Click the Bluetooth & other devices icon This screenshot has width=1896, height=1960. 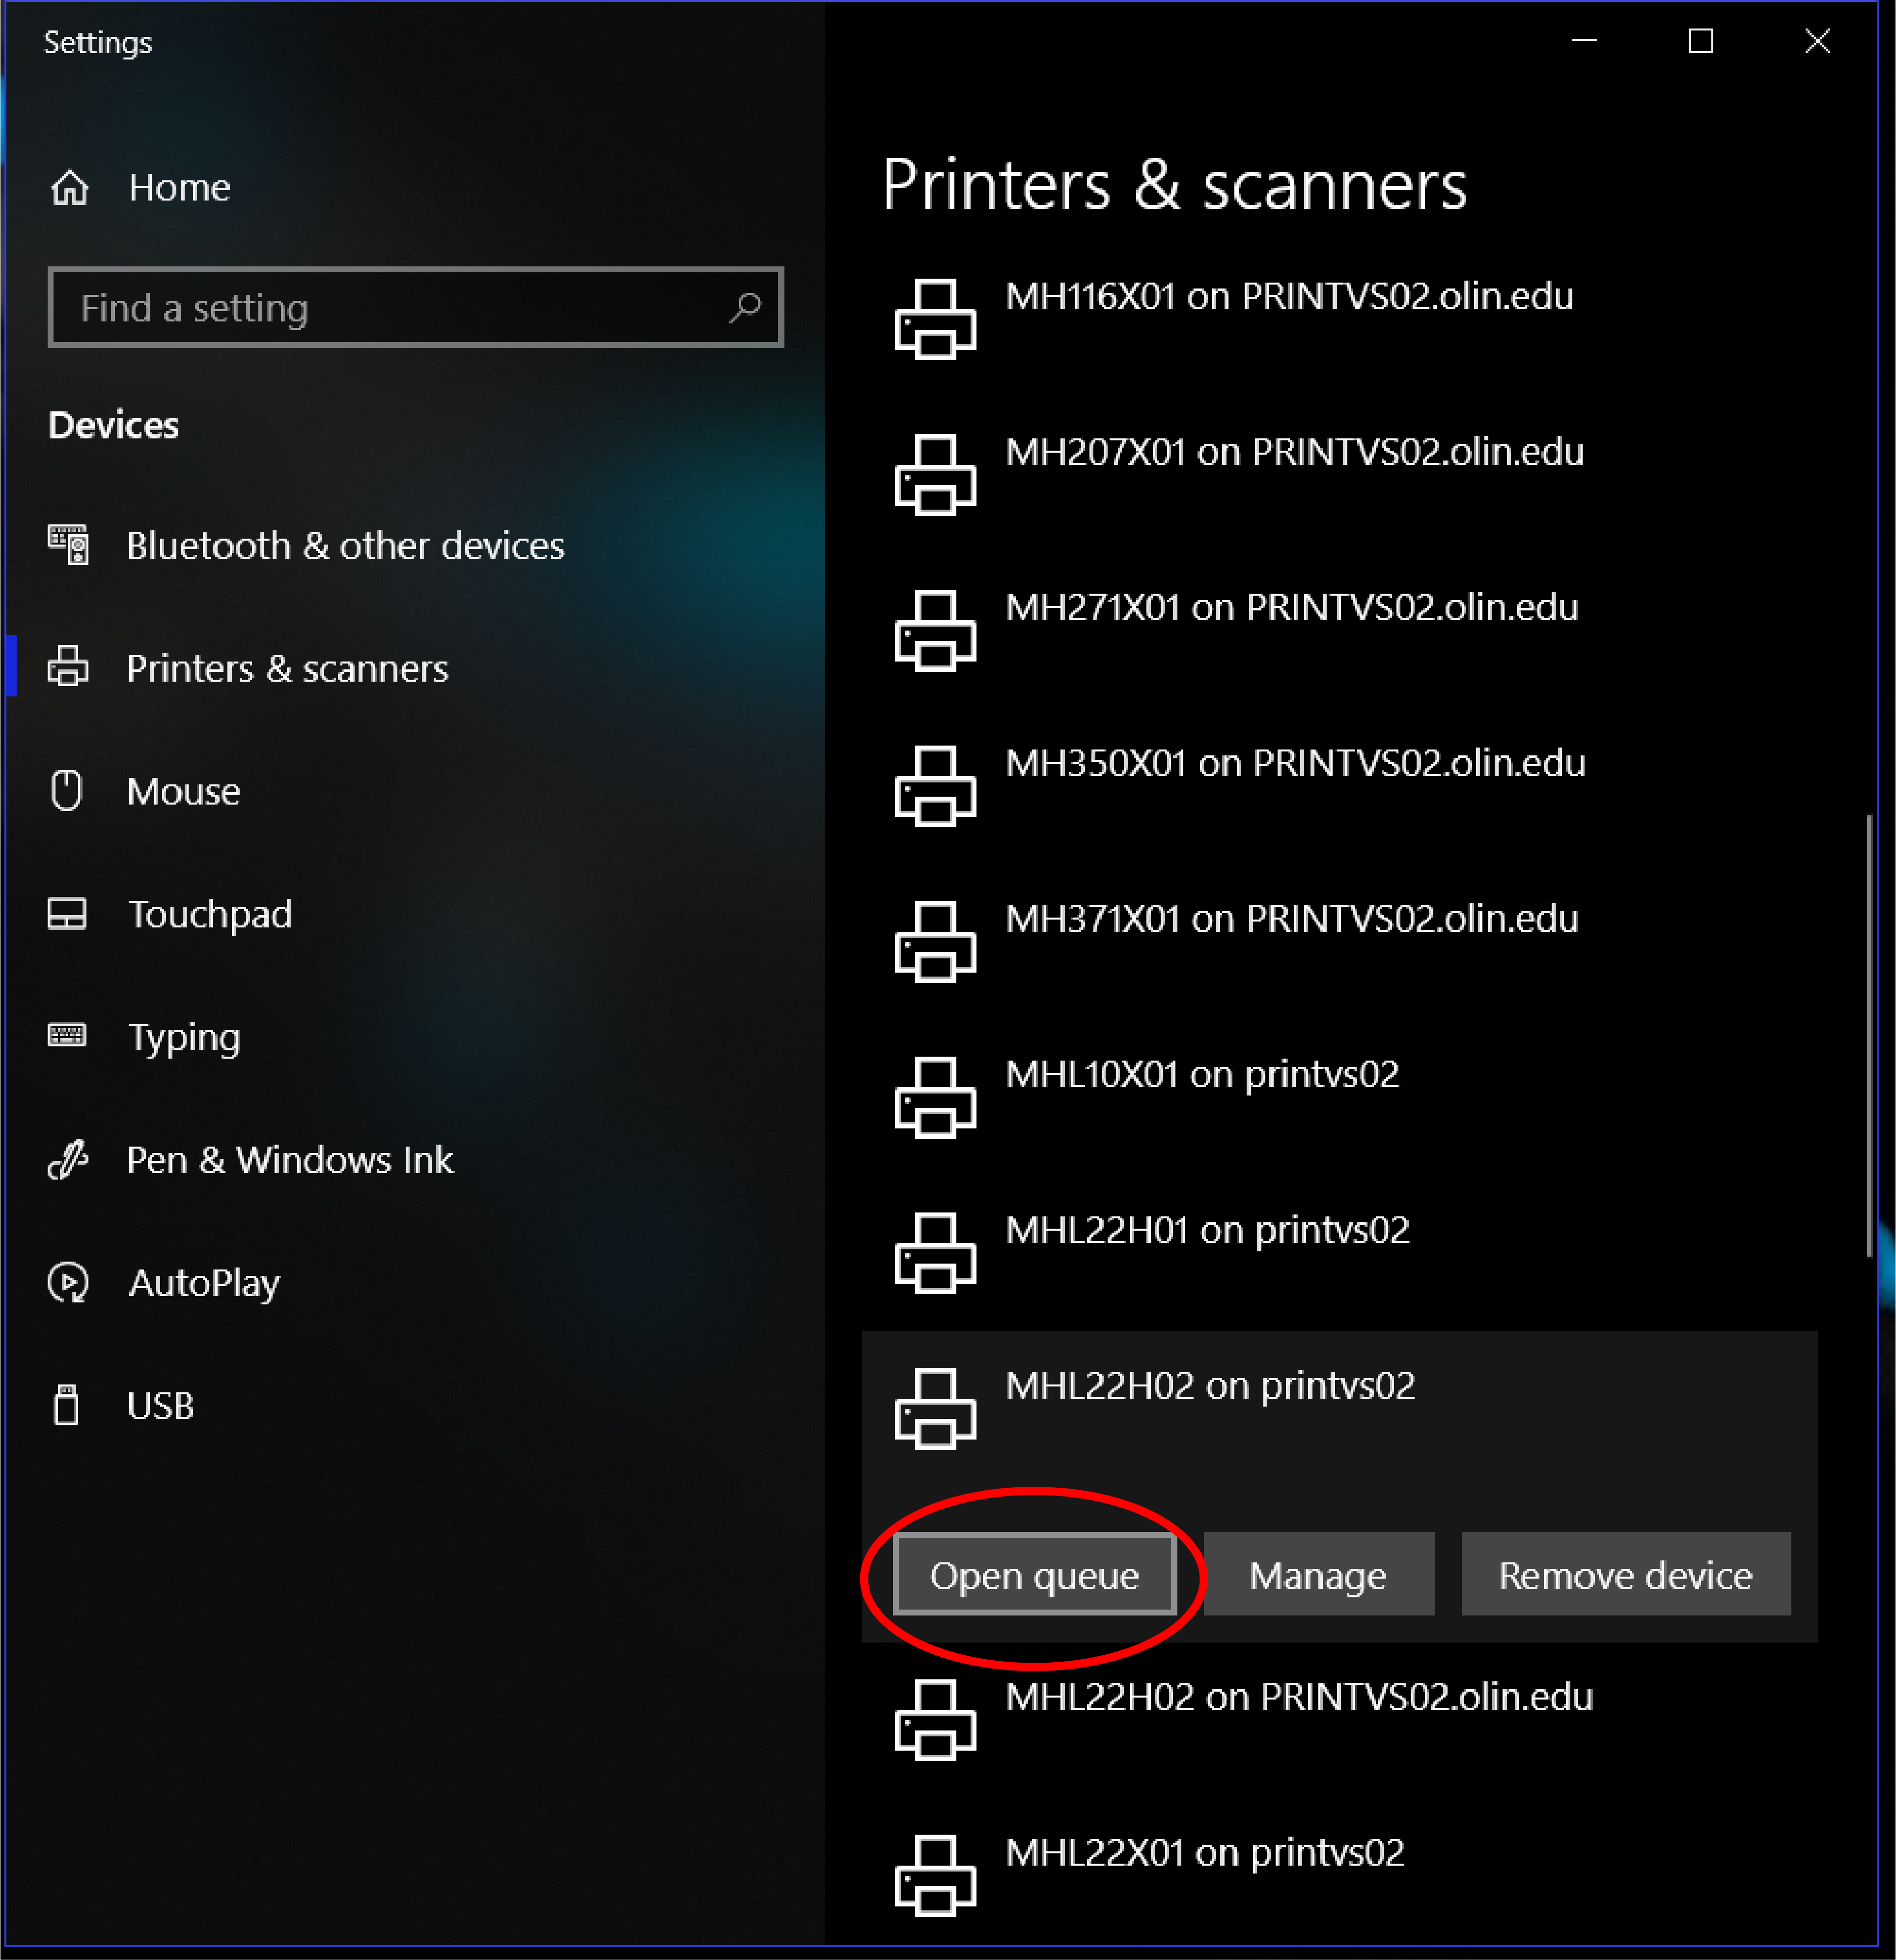(x=68, y=545)
